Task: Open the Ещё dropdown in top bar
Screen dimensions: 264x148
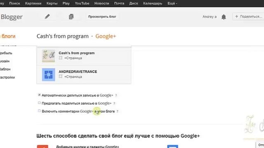Action: (172, 3)
